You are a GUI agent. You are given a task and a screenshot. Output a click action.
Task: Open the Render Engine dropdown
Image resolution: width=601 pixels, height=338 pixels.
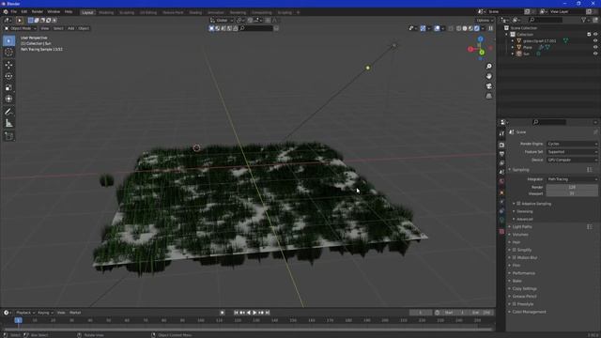click(x=572, y=144)
